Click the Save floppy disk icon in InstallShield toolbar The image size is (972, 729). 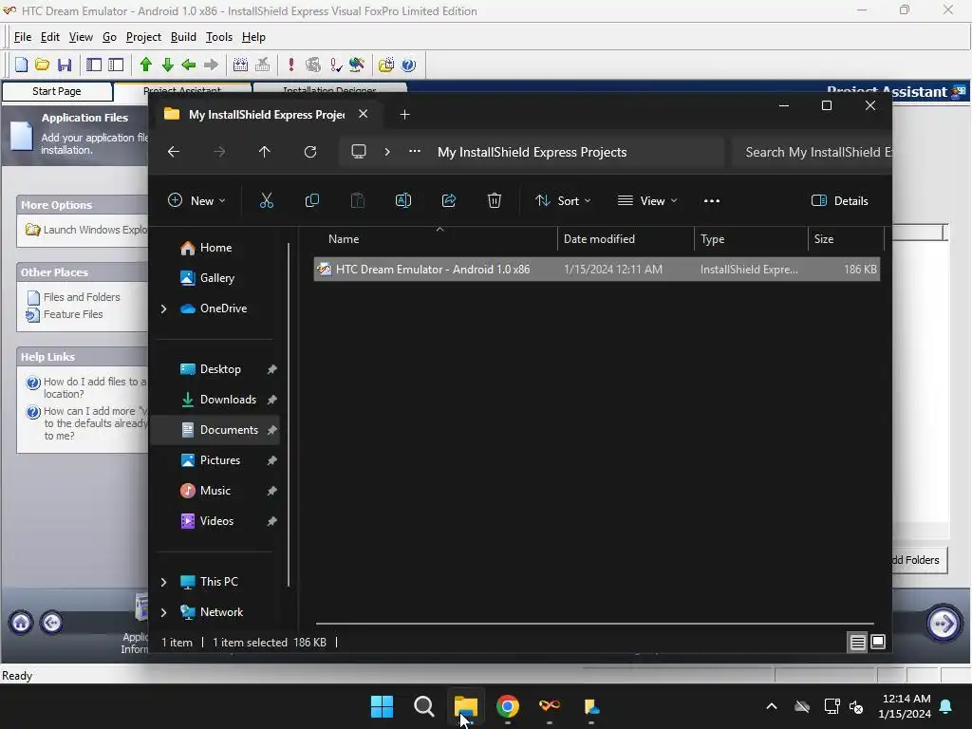tap(65, 65)
